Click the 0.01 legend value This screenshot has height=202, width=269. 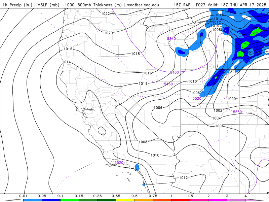23,196
